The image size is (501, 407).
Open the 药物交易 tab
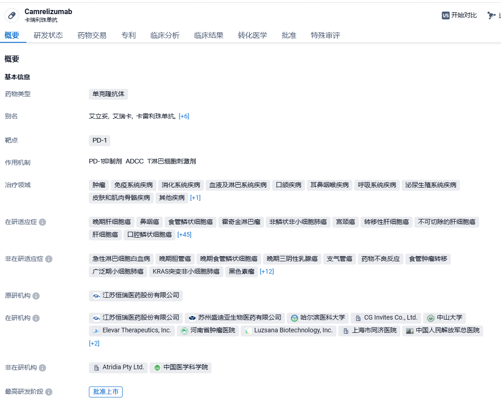tap(92, 36)
